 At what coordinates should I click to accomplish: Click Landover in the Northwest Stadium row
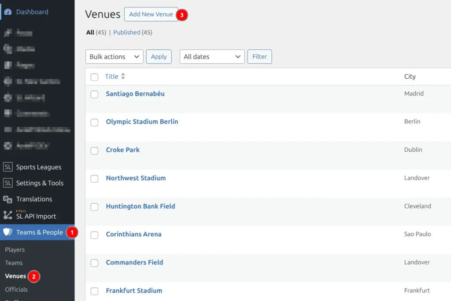click(417, 178)
